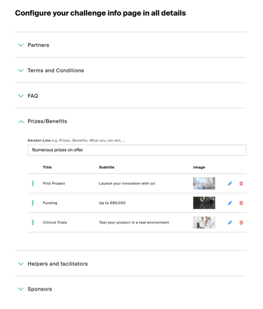Screen dimensions: 263x309
Task: Click the Funding row green drag handle
Action: pos(32,203)
